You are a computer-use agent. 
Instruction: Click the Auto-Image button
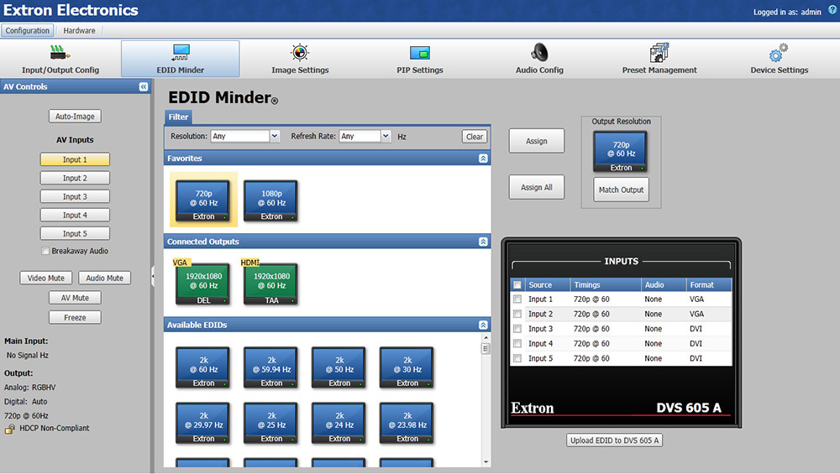(x=75, y=116)
